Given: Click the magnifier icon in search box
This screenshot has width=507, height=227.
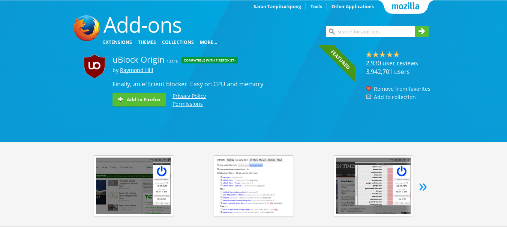Looking at the screenshot, I should (331, 32).
